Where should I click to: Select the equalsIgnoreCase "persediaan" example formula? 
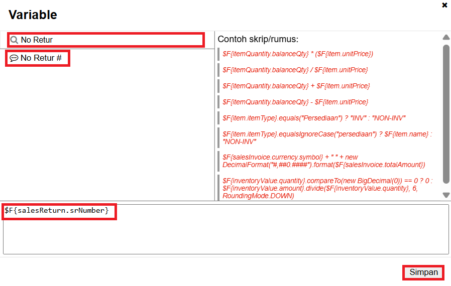[x=326, y=138]
